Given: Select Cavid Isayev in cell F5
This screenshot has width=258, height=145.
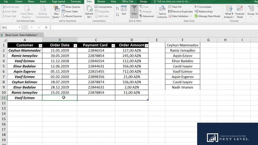Looking at the screenshot, I should point(183,66).
